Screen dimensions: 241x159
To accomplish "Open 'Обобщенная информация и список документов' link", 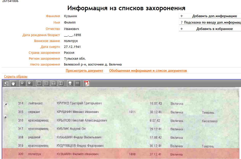I will click(x=148, y=71).
